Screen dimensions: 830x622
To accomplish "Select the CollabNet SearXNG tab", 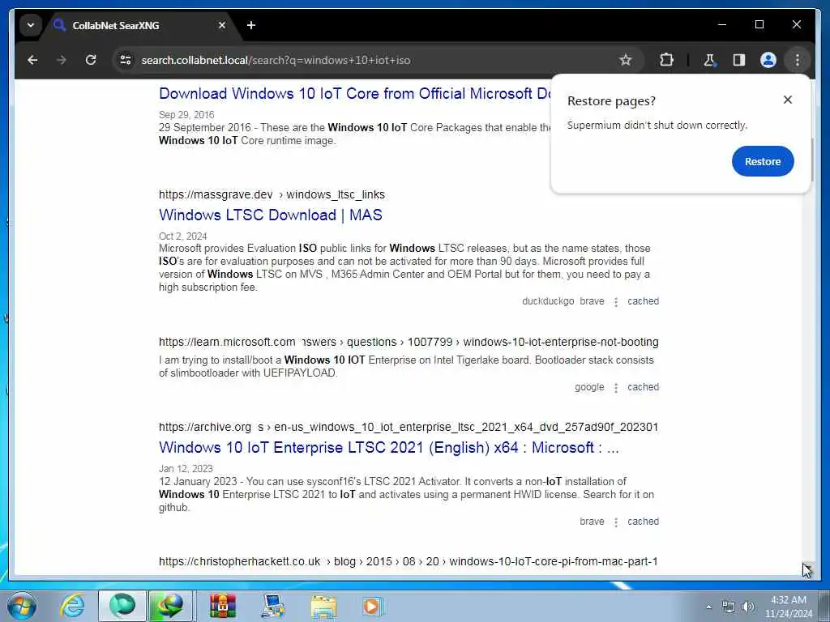I will (140, 25).
